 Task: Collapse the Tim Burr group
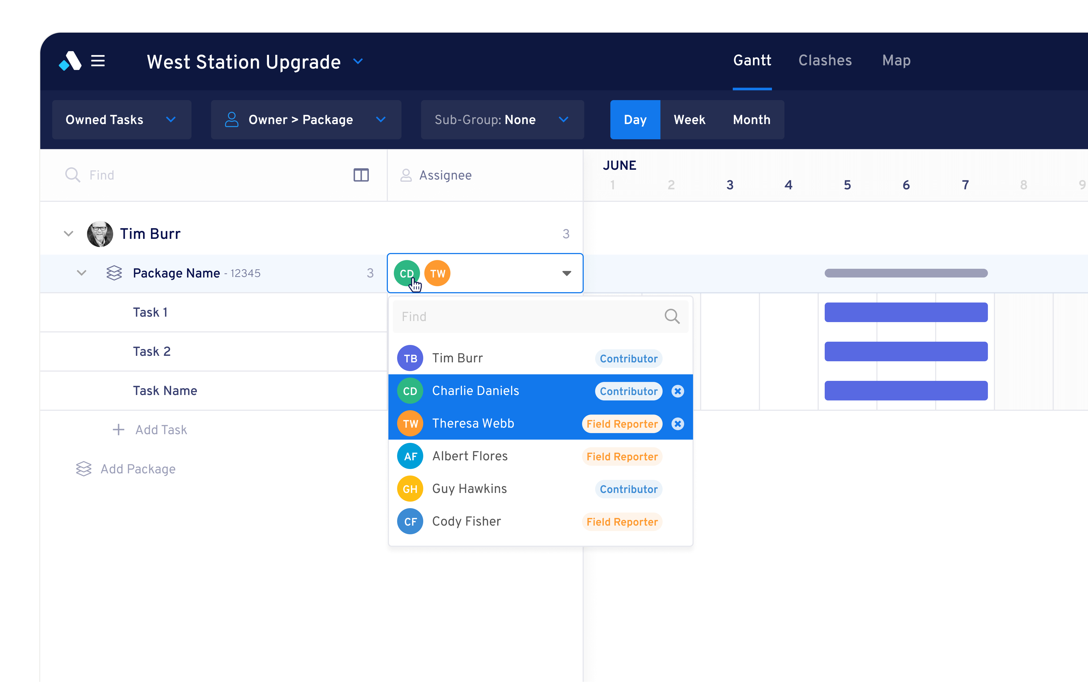point(69,234)
